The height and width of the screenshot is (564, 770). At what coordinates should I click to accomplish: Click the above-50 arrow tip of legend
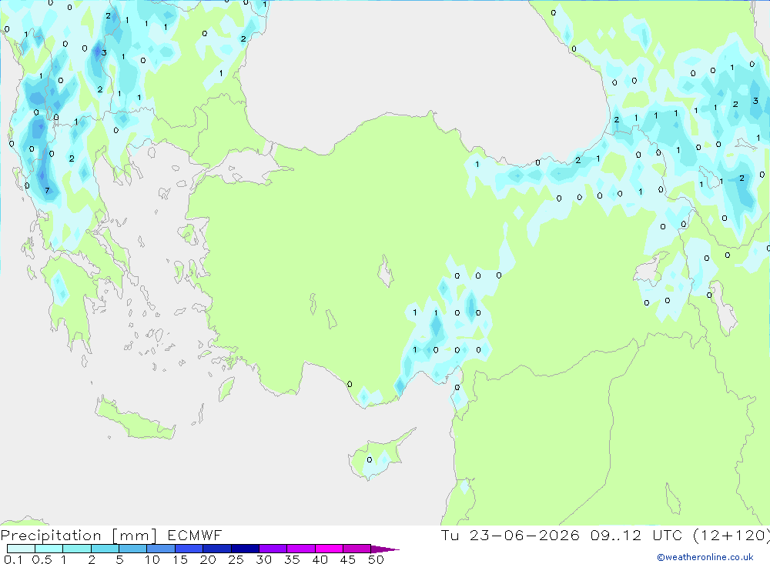click(385, 549)
